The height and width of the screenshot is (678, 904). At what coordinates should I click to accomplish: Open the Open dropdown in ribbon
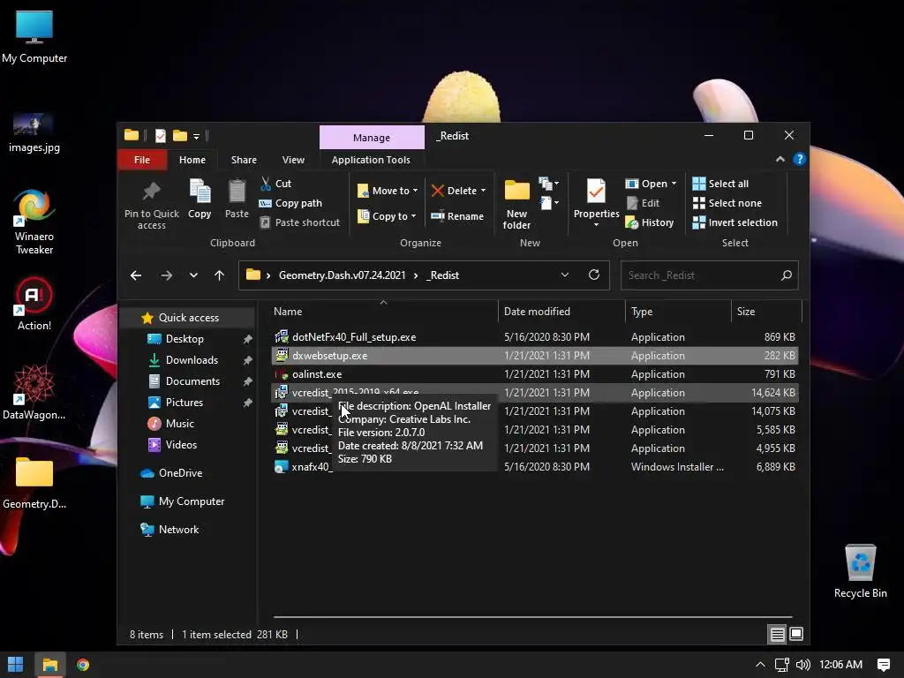point(651,184)
